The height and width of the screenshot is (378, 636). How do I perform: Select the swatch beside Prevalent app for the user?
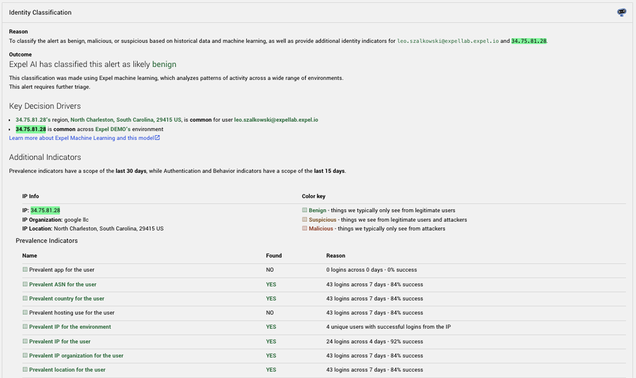[x=25, y=269]
